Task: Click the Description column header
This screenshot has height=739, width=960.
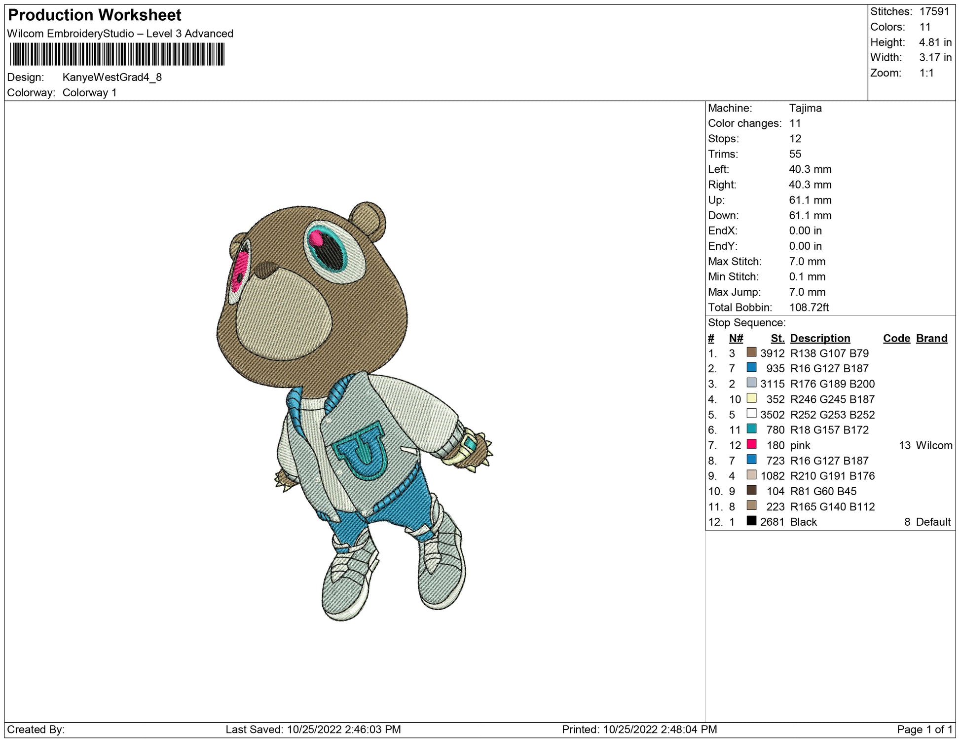Action: 820,338
